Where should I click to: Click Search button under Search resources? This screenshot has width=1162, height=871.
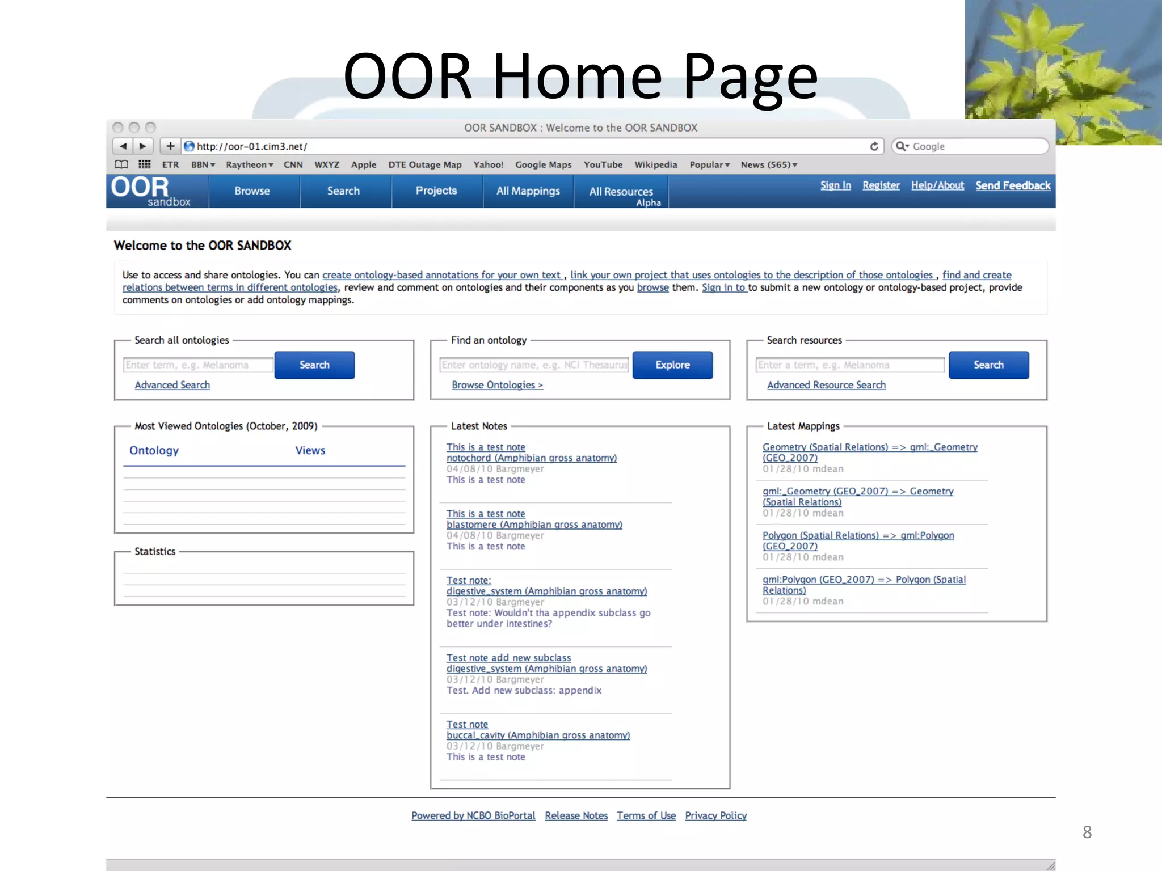click(989, 365)
